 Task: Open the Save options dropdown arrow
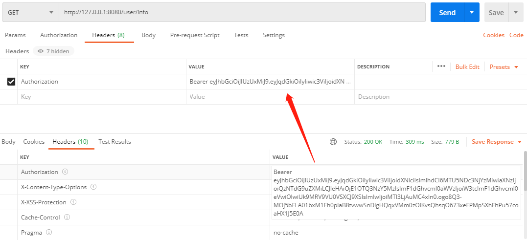tap(515, 13)
